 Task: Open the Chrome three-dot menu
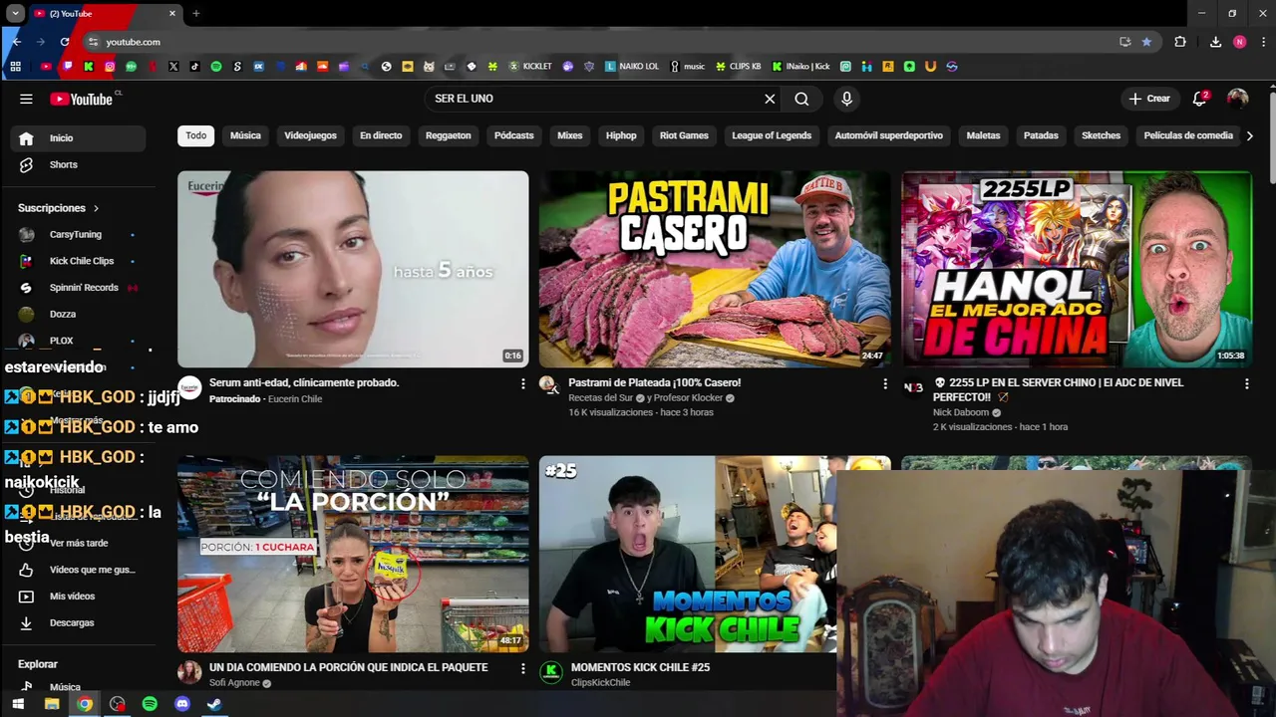(x=1264, y=42)
